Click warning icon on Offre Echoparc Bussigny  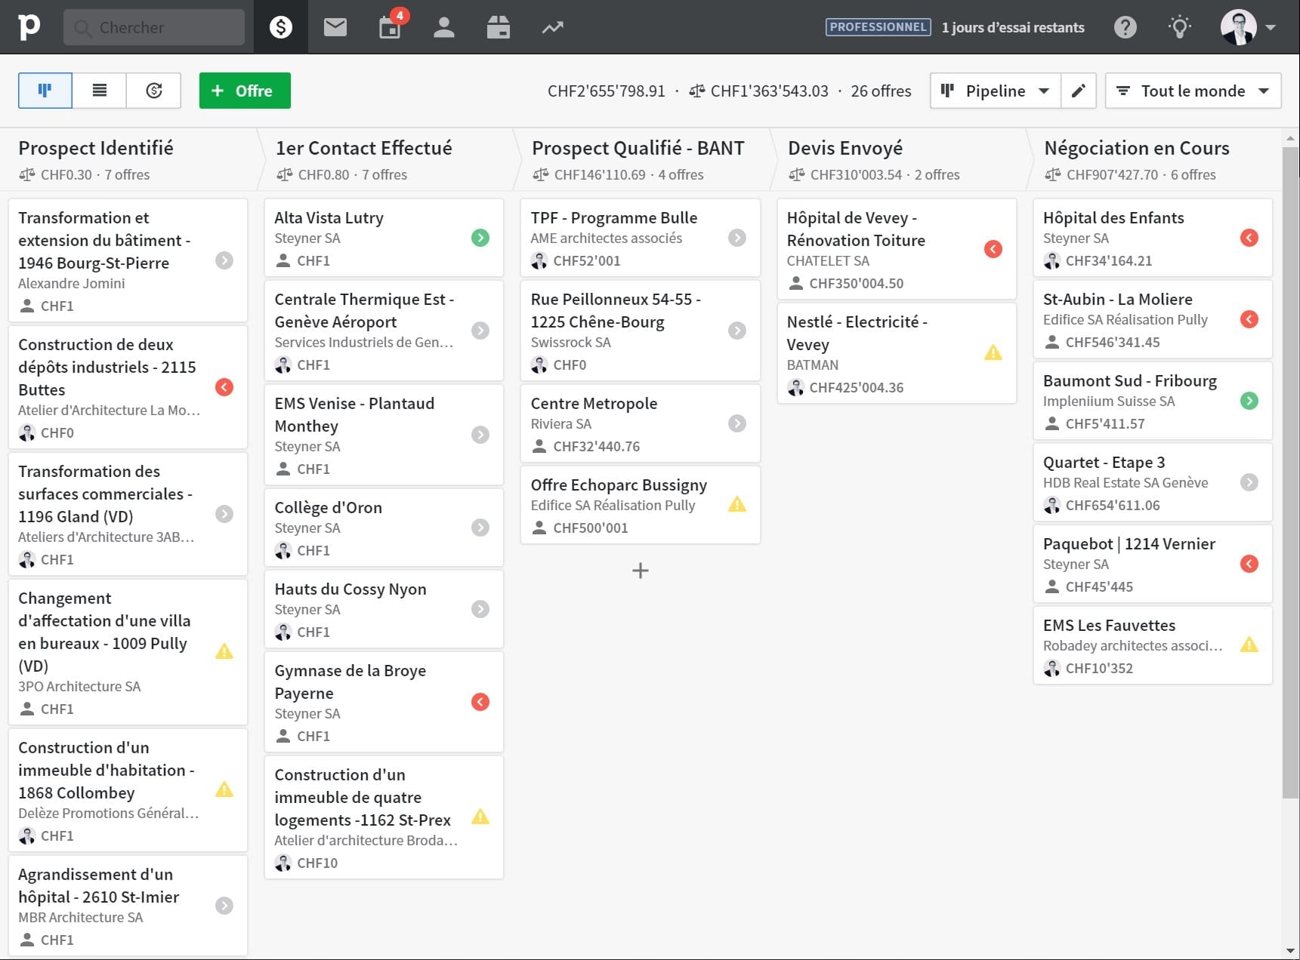[737, 504]
